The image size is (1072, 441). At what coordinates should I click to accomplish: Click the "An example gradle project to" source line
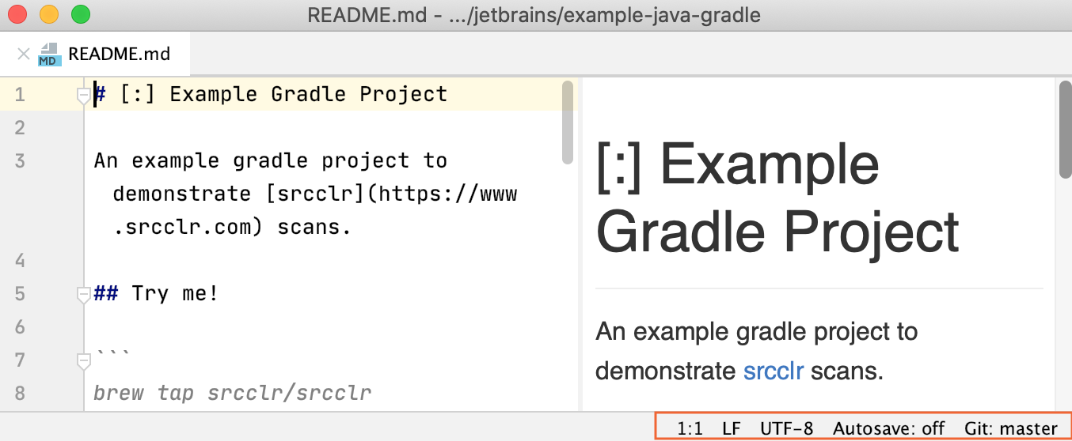[x=271, y=161]
